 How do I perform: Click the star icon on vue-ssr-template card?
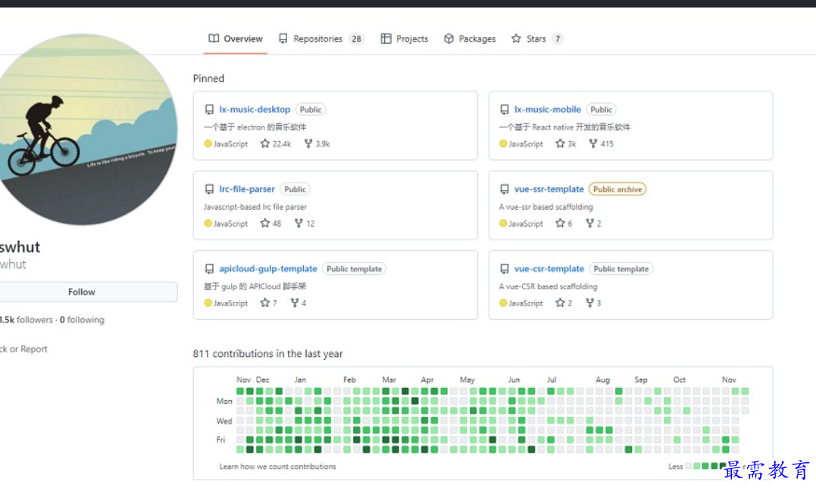[560, 223]
